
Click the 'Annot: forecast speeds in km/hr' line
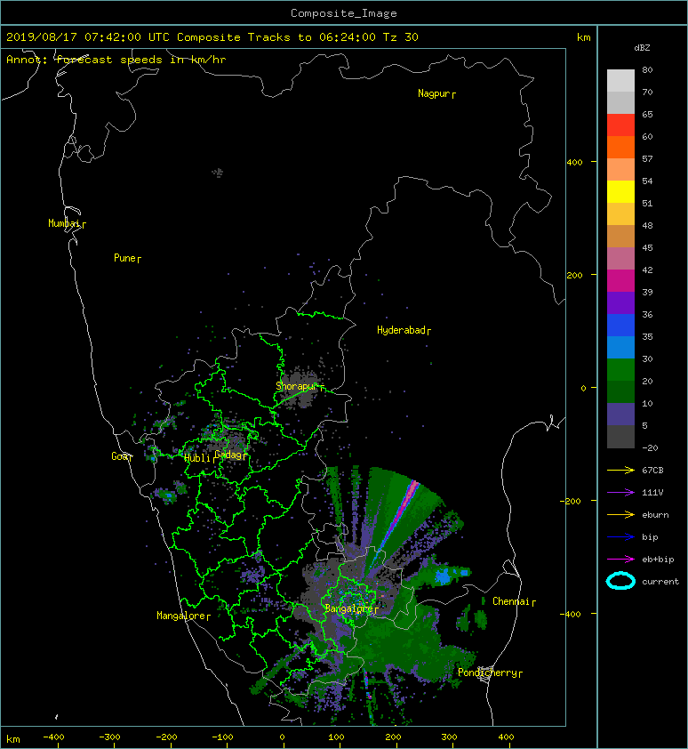pyautogui.click(x=116, y=60)
